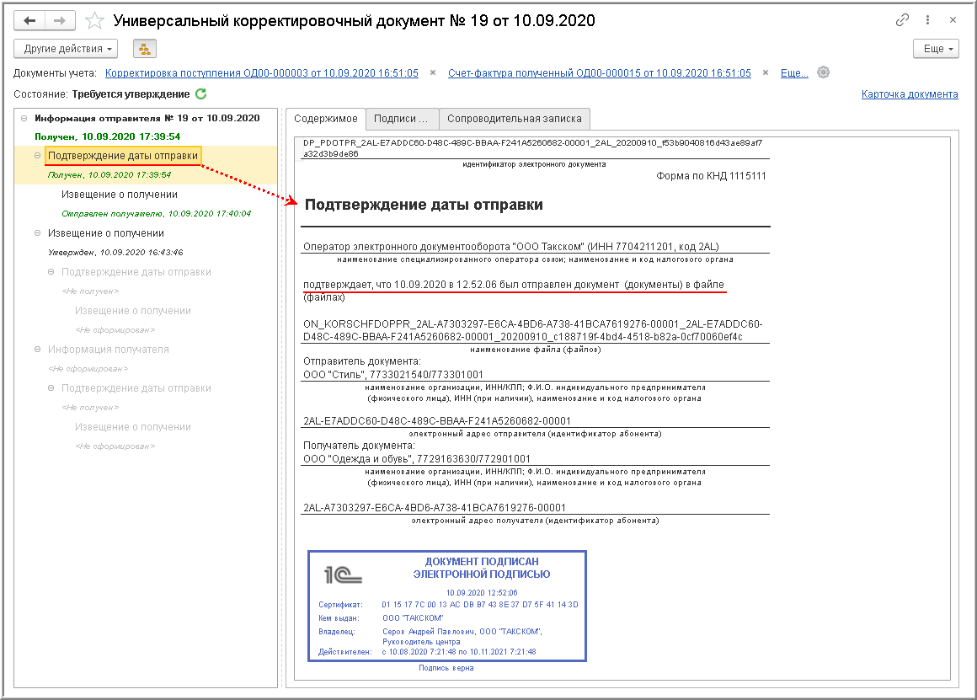Remove Счет-фактура полученный document link

765,73
